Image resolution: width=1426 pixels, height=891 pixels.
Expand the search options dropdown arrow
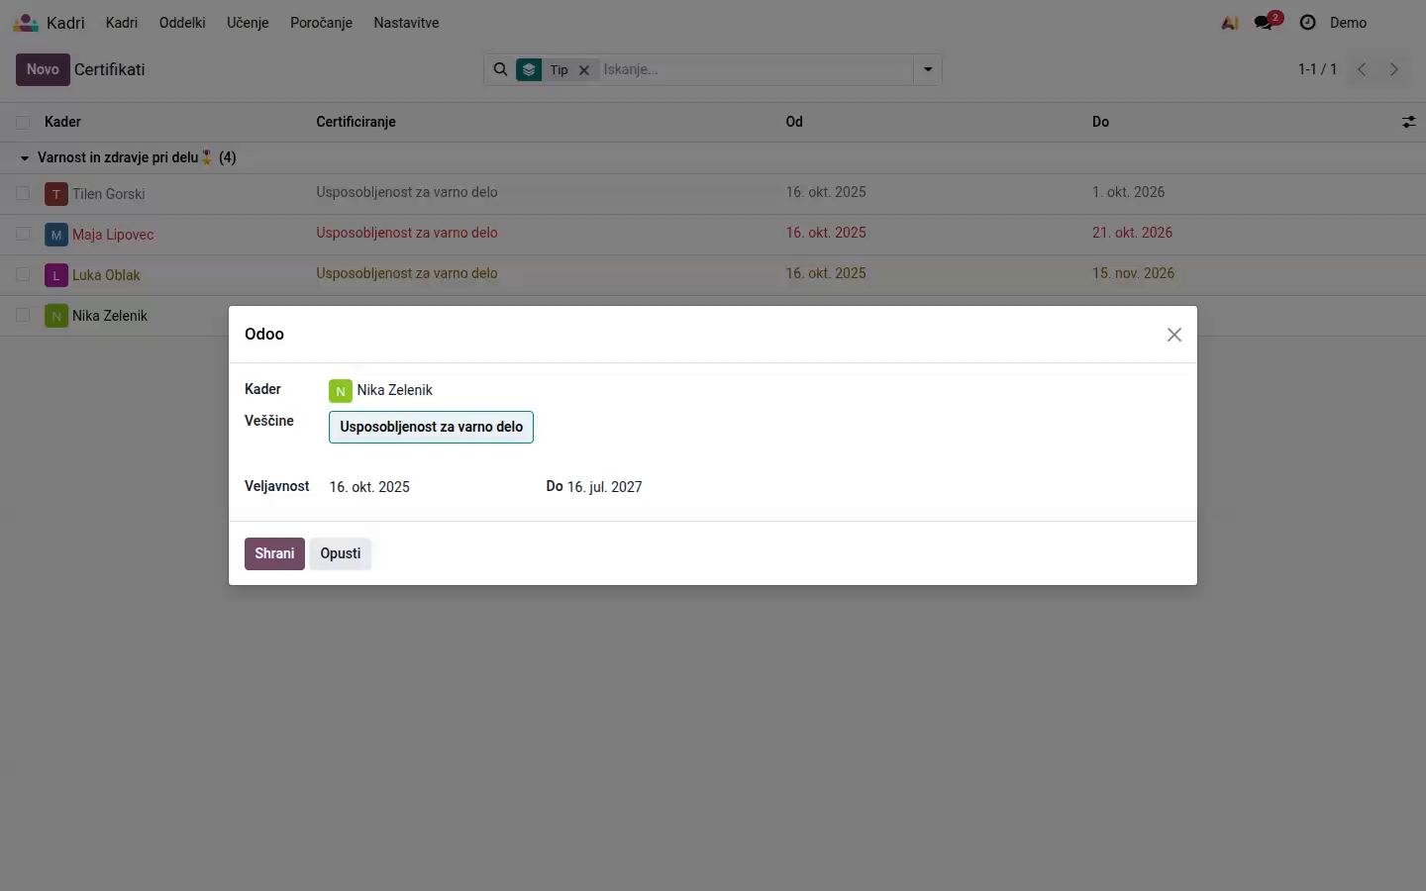coord(927,69)
